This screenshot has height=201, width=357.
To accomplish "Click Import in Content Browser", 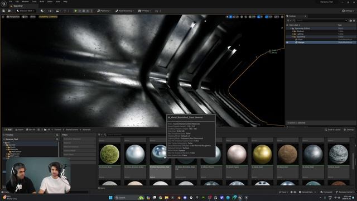I will [20, 130].
